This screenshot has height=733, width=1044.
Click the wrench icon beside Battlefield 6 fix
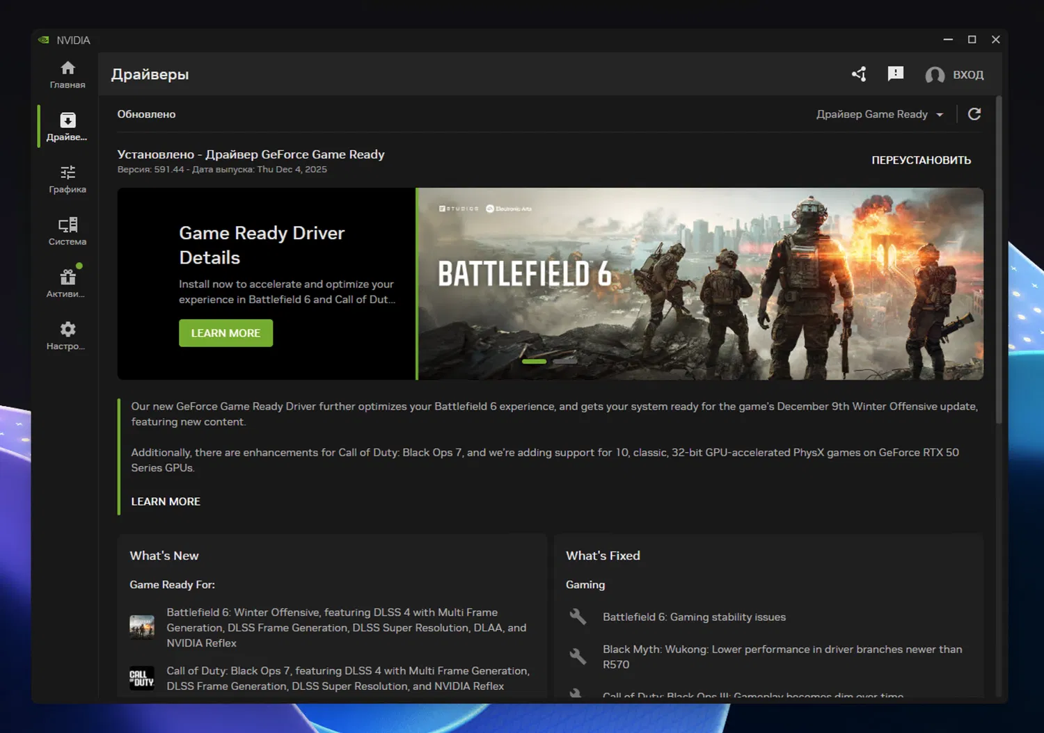(x=578, y=617)
